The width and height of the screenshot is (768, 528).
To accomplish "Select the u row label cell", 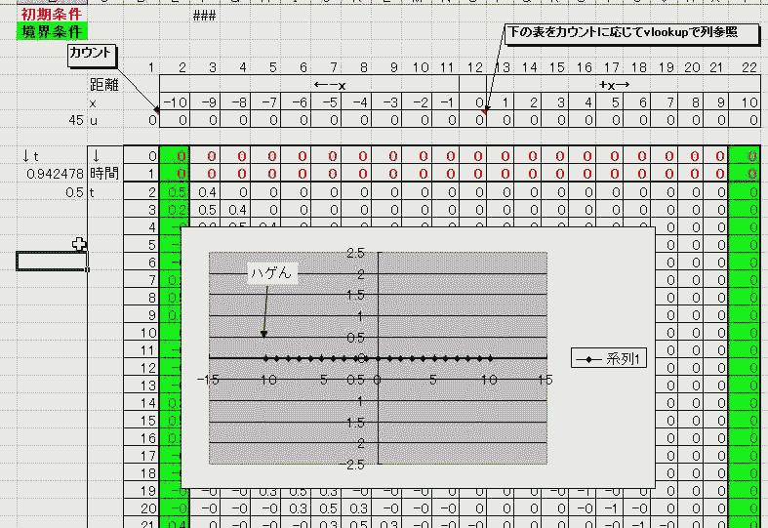I will (104, 119).
